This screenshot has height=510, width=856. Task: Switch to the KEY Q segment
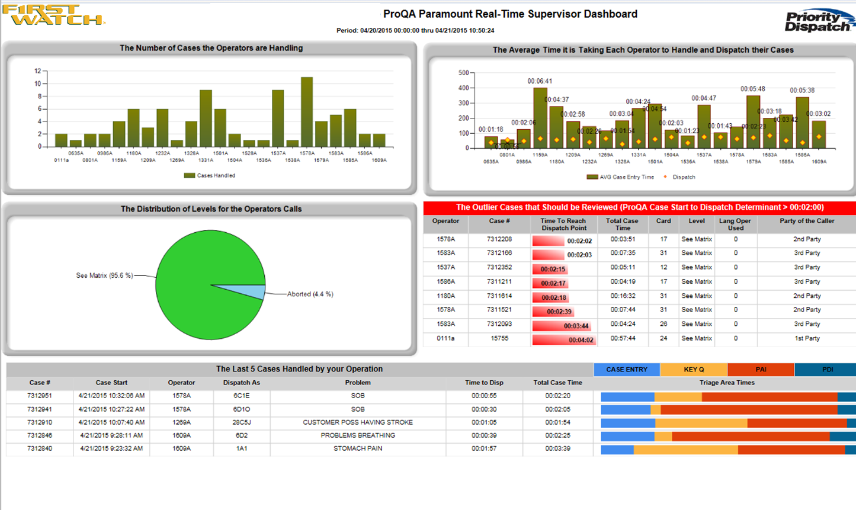click(x=693, y=369)
